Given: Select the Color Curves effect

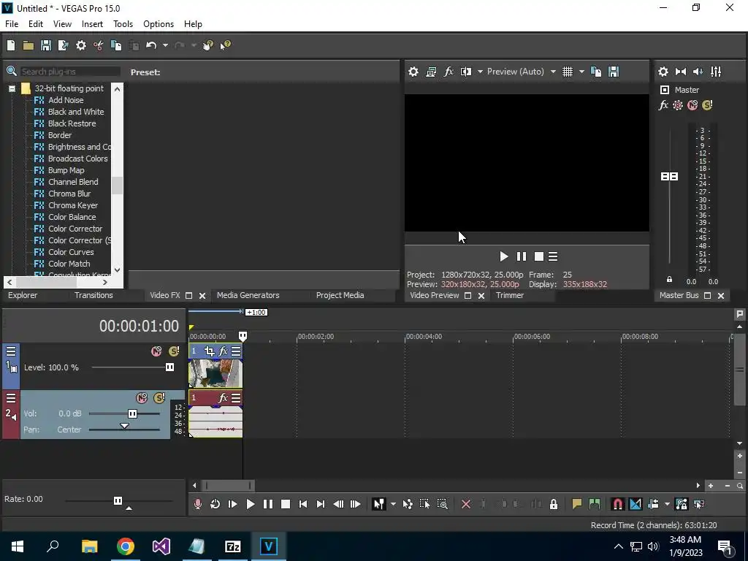Looking at the screenshot, I should pos(71,252).
